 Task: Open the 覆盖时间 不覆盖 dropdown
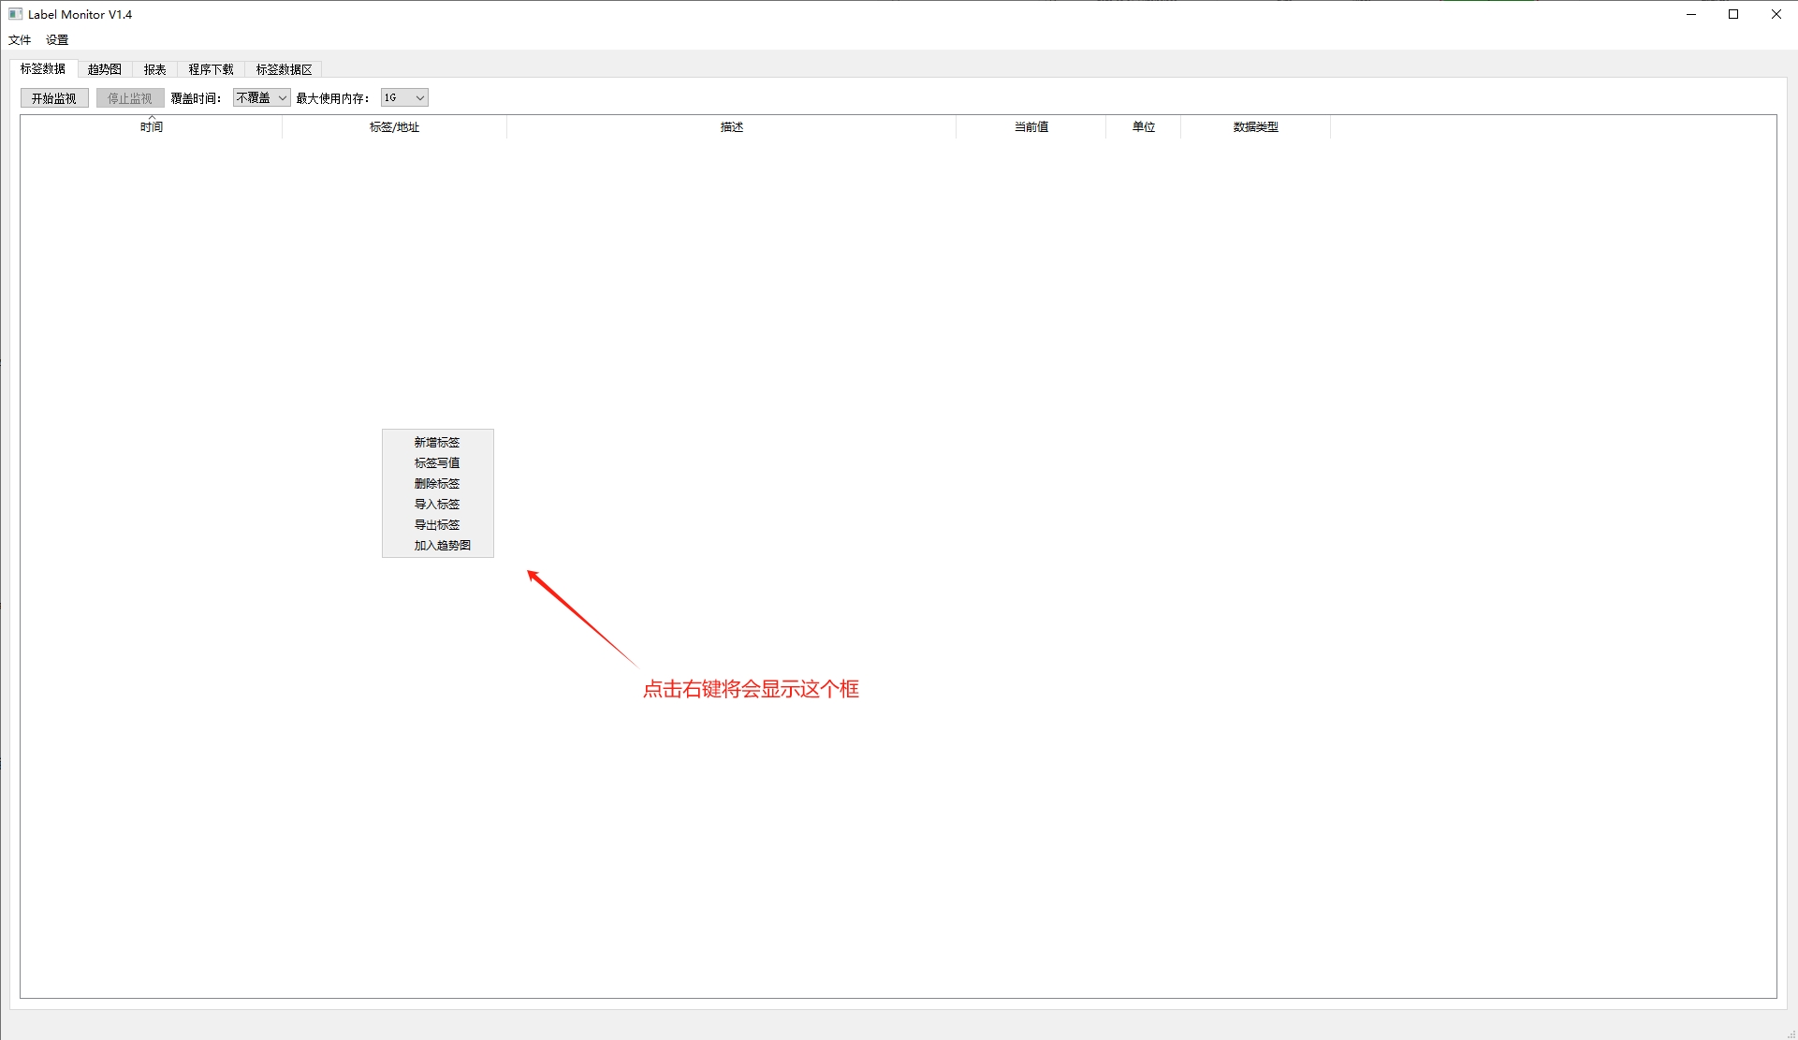point(261,98)
